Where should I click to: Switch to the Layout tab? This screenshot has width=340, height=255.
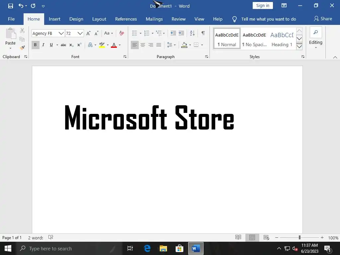tap(99, 19)
